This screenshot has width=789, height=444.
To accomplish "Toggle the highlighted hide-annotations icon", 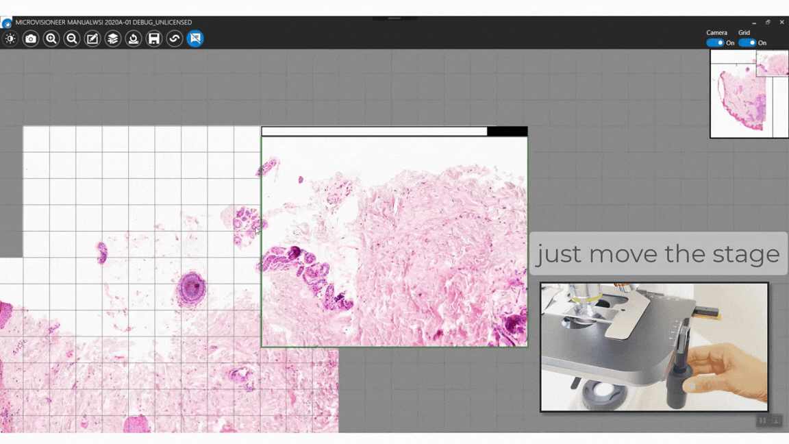I will 195,39.
